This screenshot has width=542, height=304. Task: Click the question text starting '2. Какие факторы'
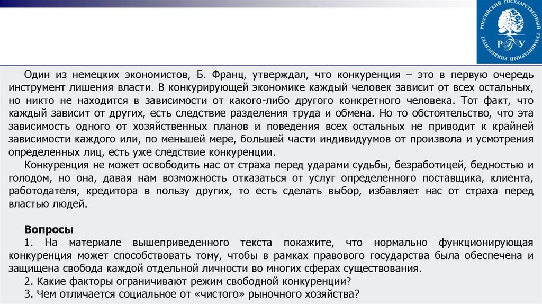click(x=188, y=281)
